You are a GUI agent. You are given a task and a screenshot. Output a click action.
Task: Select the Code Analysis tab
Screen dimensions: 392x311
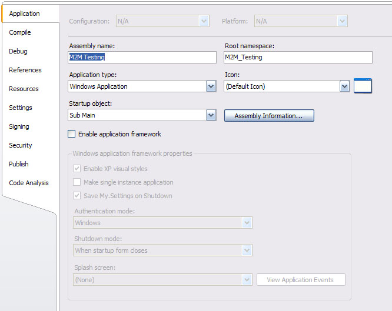(x=29, y=183)
